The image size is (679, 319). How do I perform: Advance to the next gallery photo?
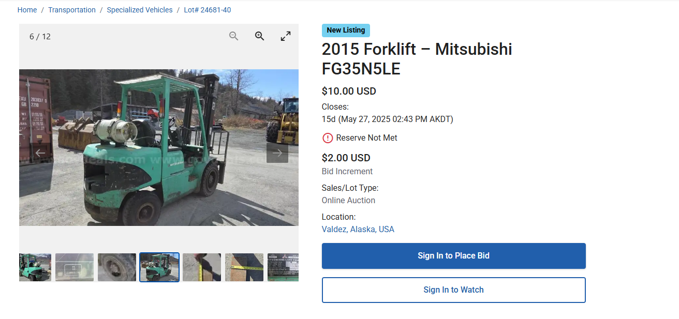click(277, 153)
